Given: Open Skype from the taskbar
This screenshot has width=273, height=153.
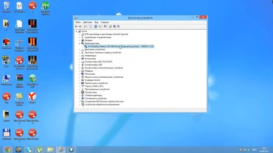Looking at the screenshot, I should [29, 150].
